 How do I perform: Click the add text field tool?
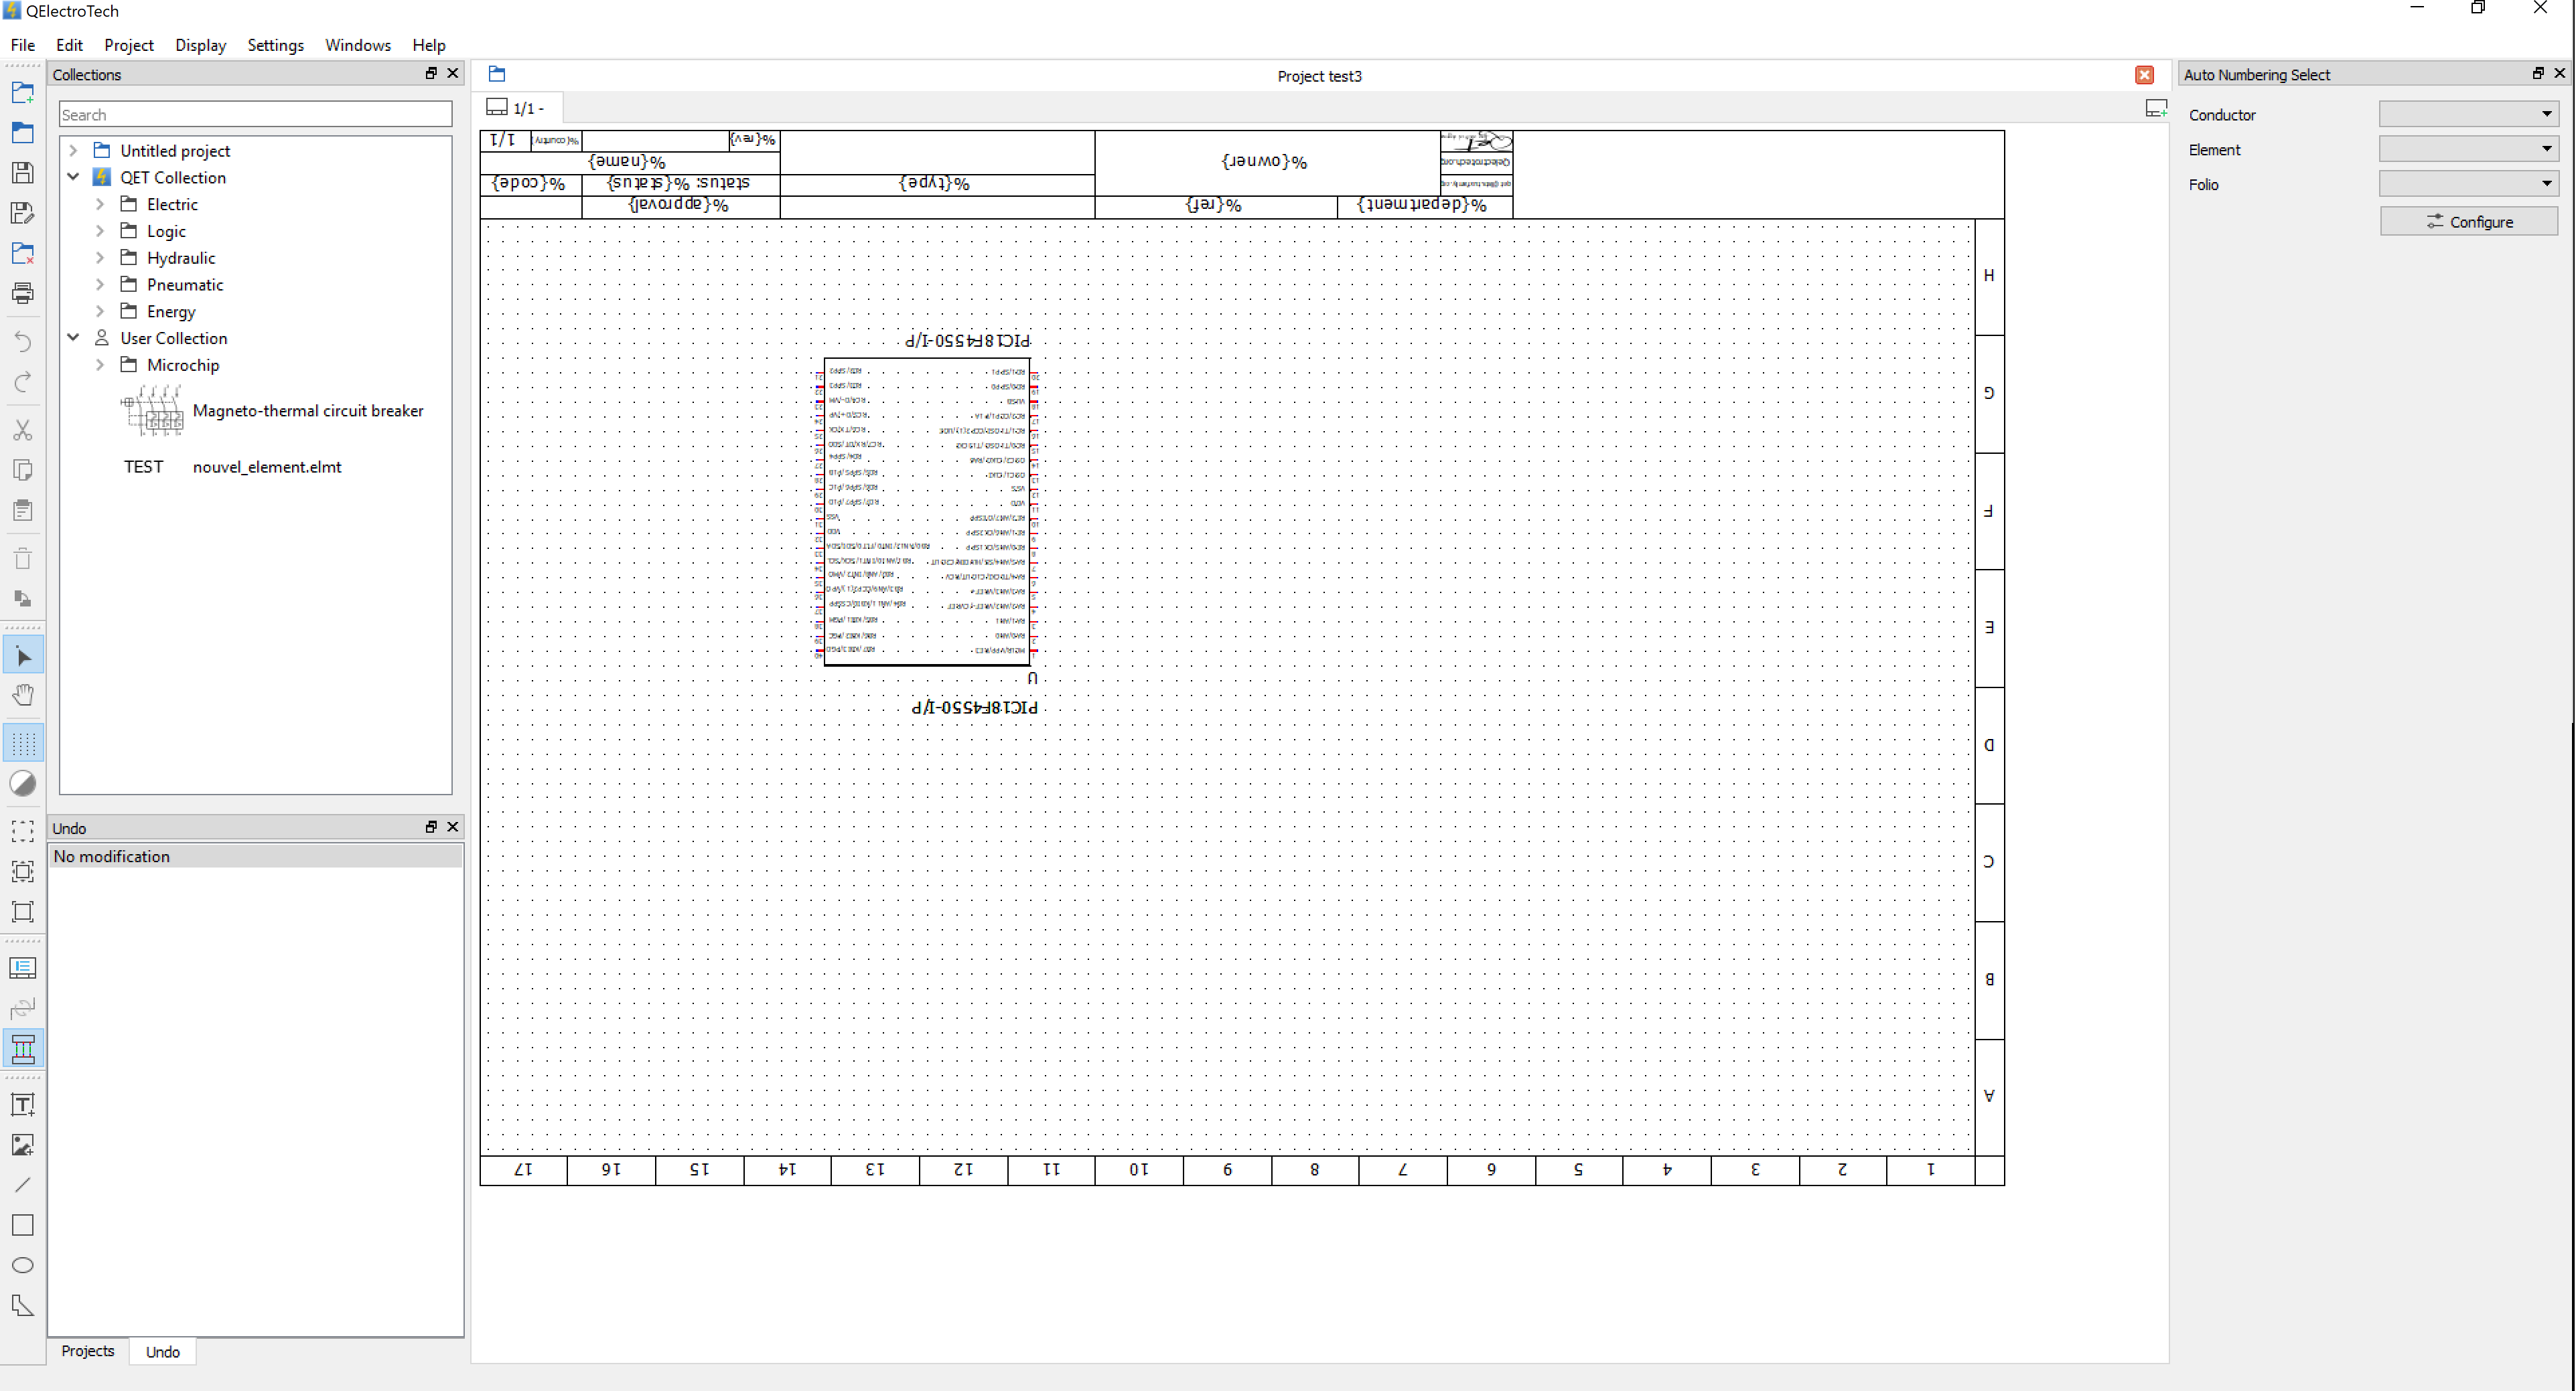point(22,1104)
